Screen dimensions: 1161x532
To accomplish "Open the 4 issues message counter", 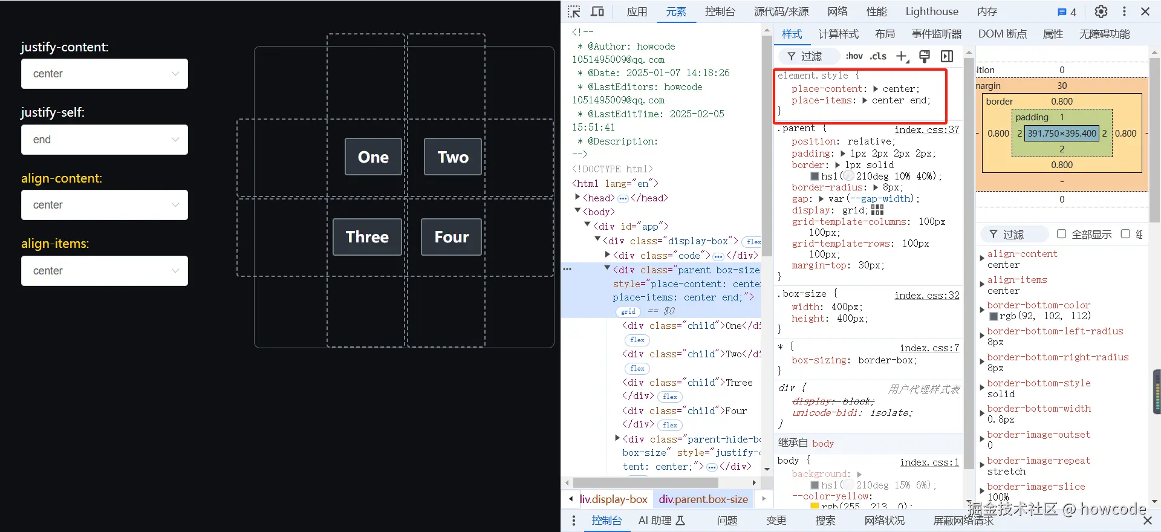I will (1067, 12).
